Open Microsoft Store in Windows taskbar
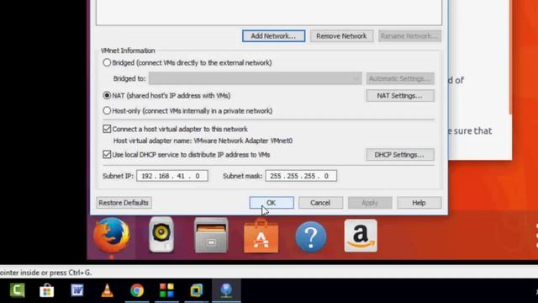 pyautogui.click(x=47, y=290)
